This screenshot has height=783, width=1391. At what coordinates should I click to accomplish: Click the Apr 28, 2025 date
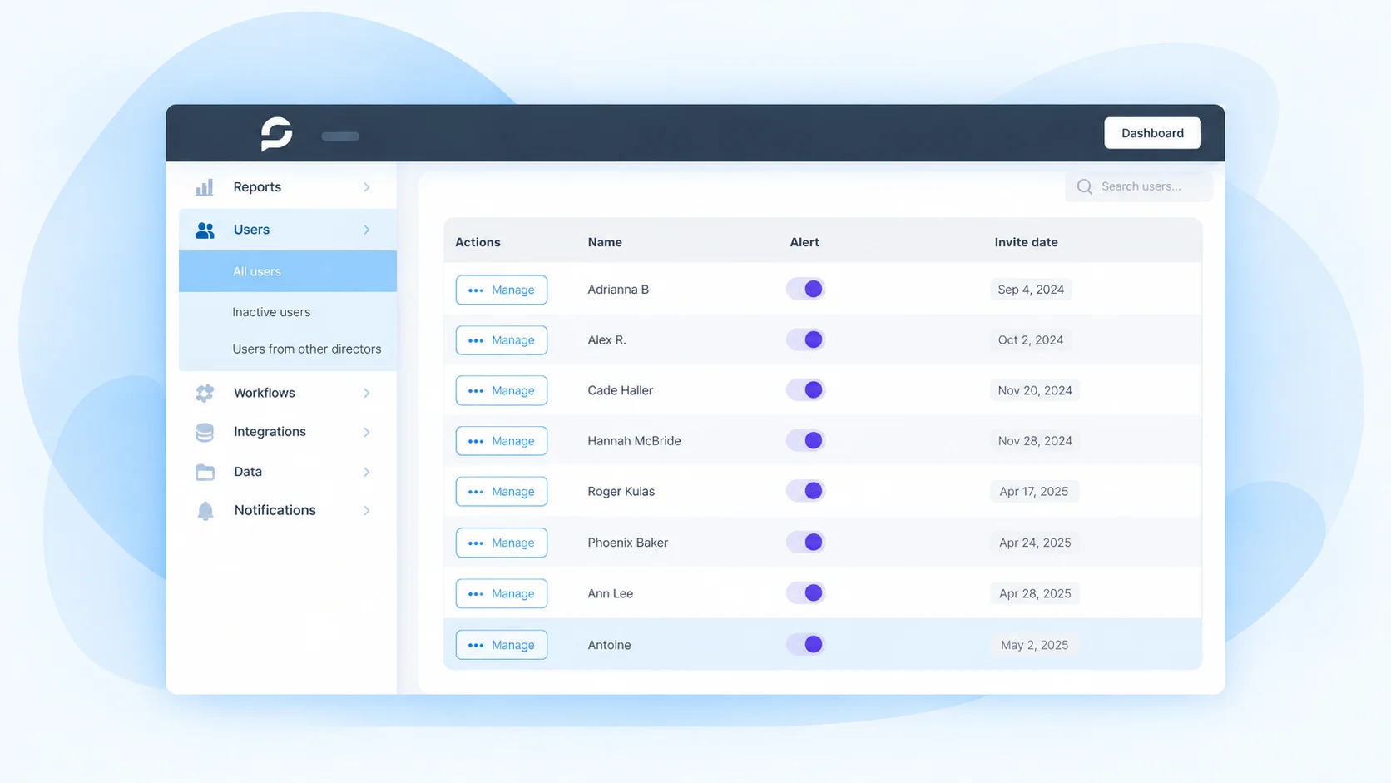point(1035,593)
